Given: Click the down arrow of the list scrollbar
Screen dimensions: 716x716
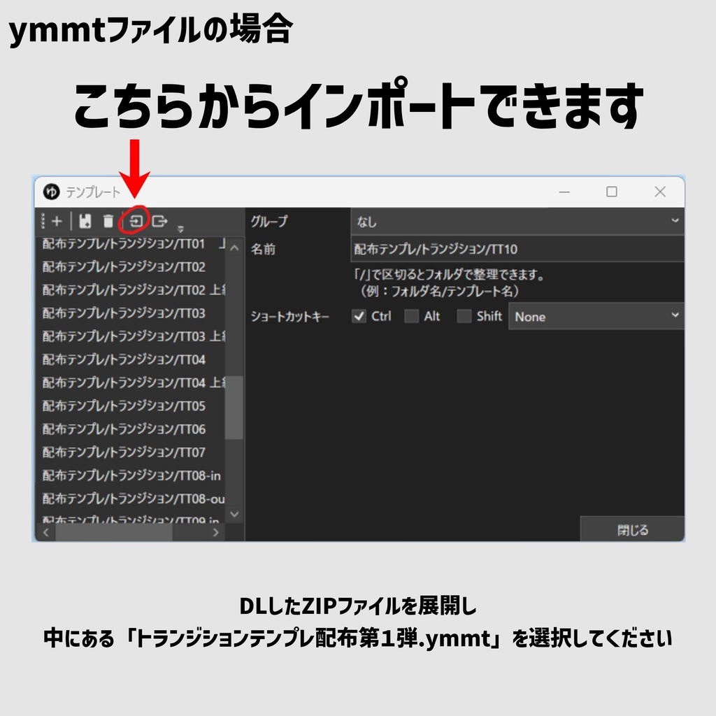Looking at the screenshot, I should (x=234, y=513).
